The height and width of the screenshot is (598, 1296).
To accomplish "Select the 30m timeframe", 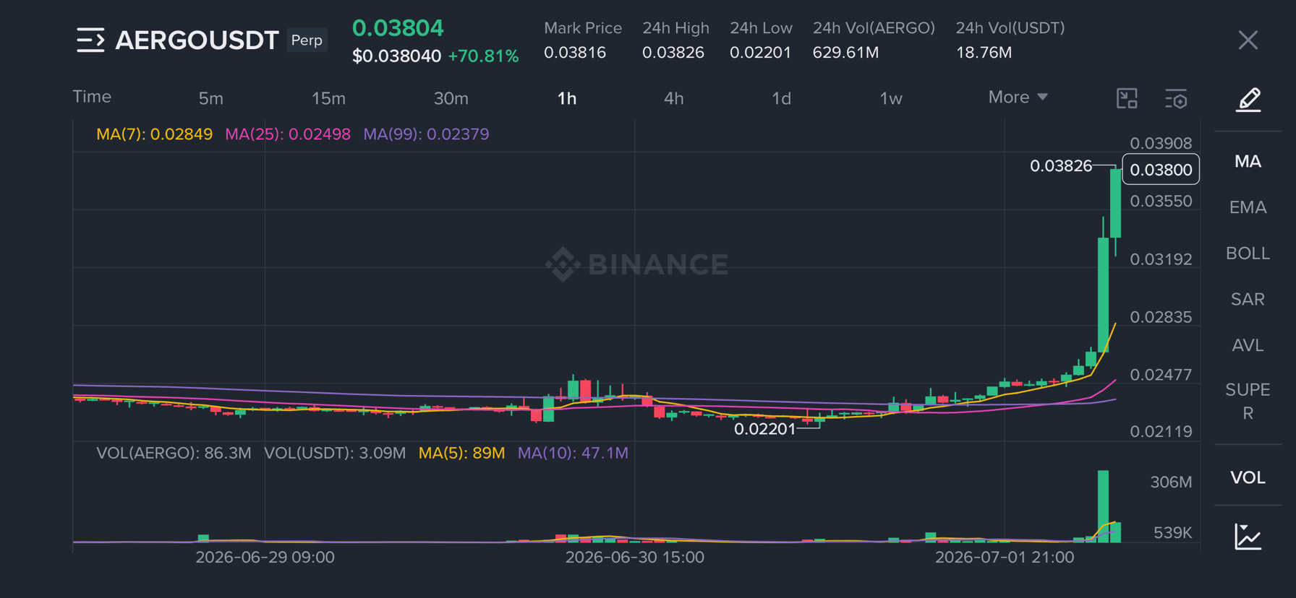I will [451, 98].
